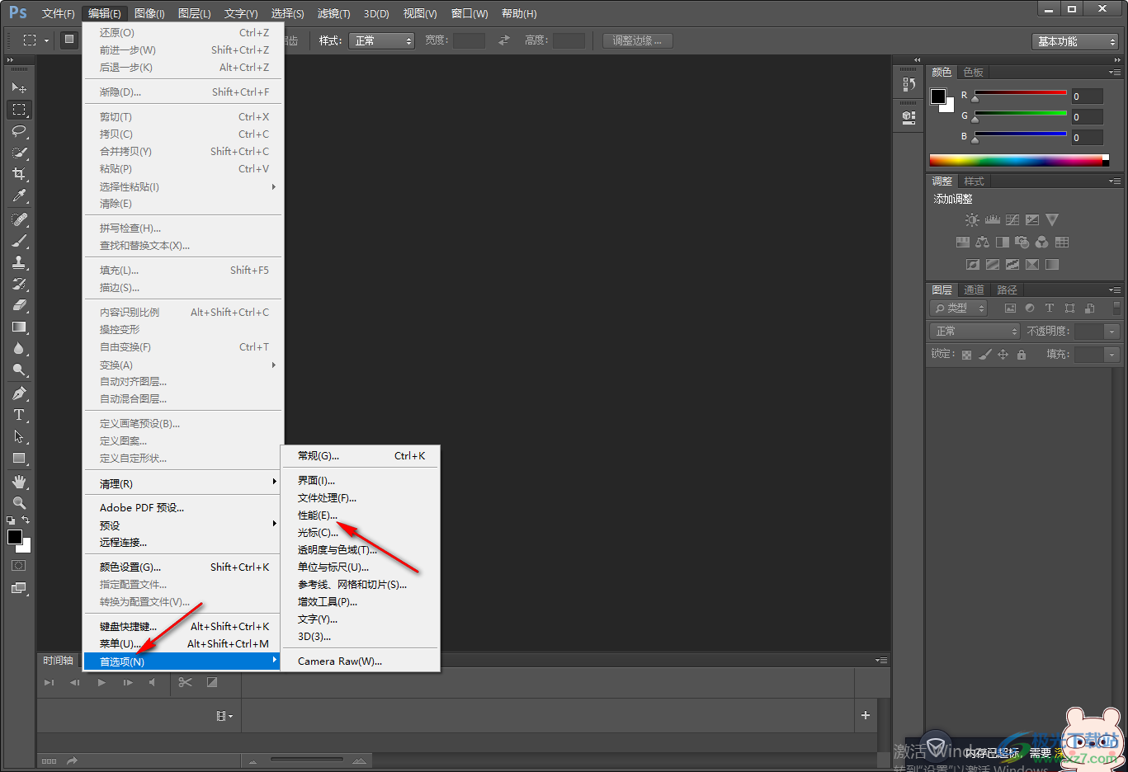Choose 键盘快捷键... menu entry
1128x772 pixels.
[x=183, y=626]
